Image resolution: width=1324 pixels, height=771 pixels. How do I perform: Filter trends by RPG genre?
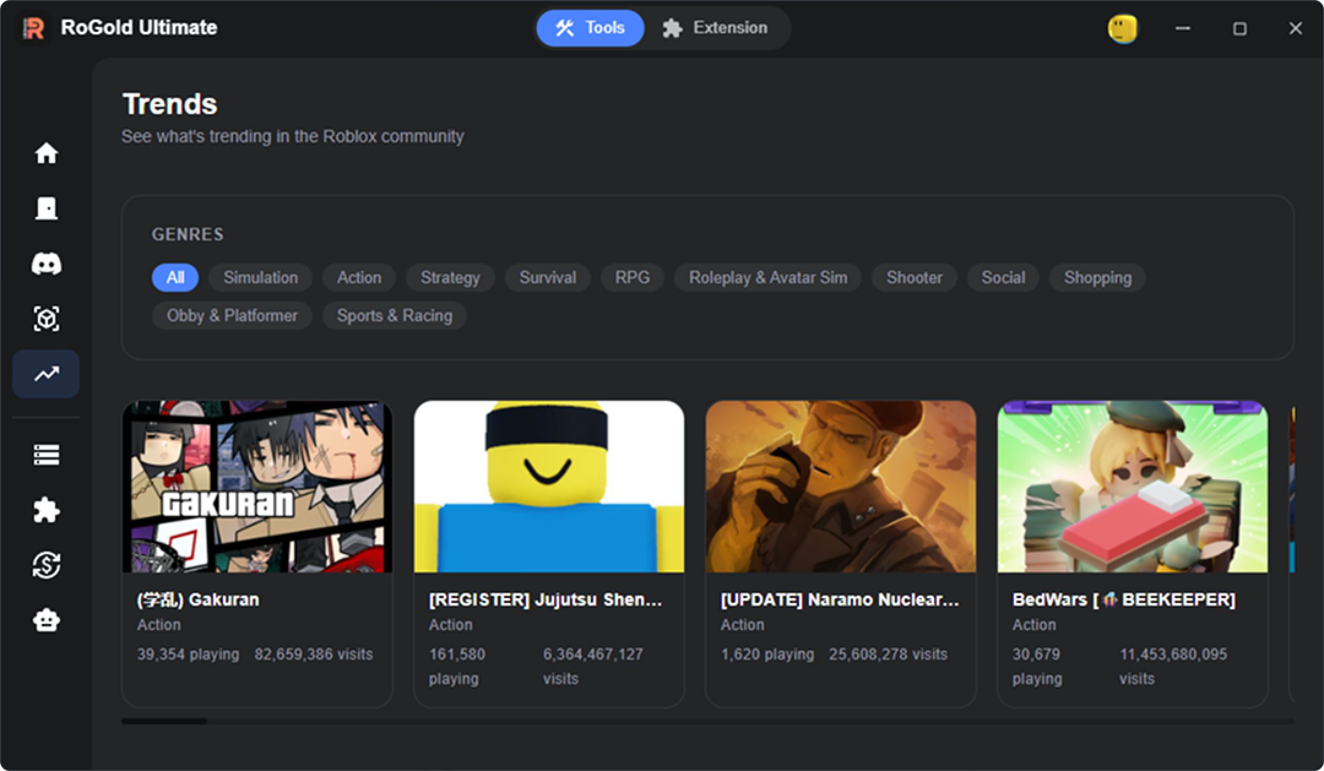(x=633, y=278)
